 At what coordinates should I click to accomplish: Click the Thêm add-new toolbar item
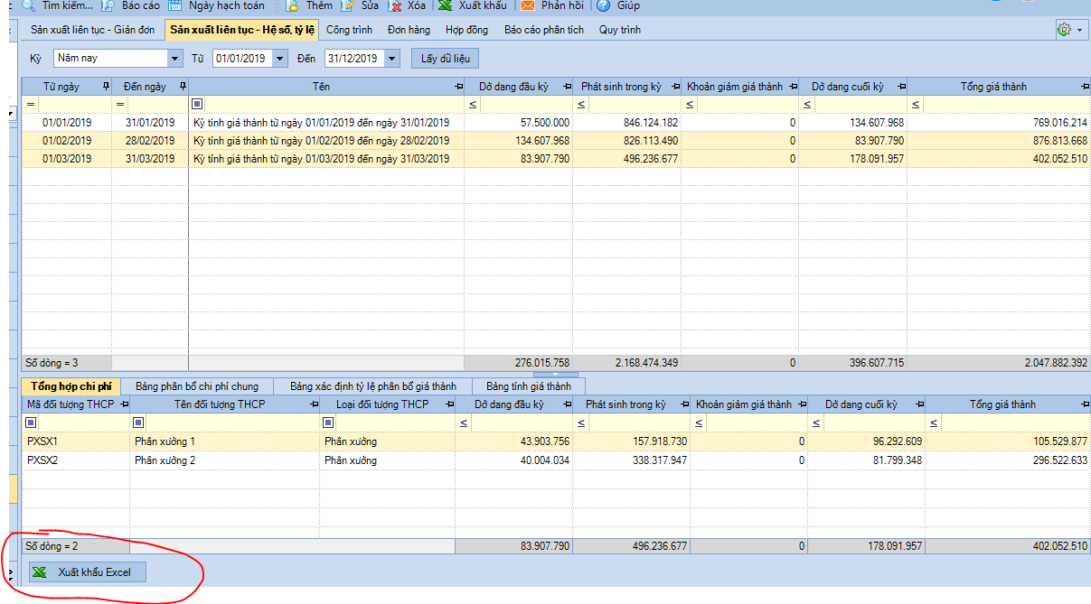[x=309, y=5]
